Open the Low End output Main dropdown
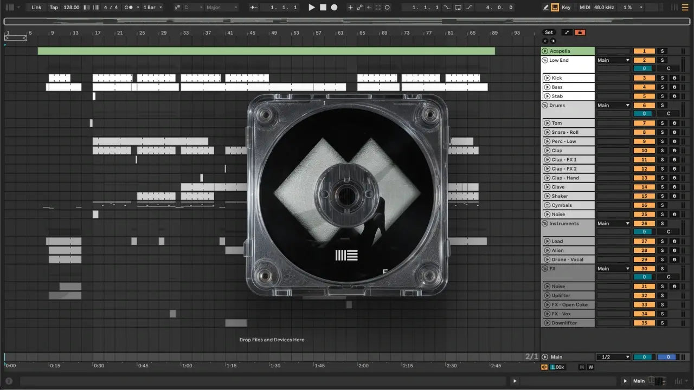Viewport: 694px width, 390px height. pyautogui.click(x=613, y=60)
